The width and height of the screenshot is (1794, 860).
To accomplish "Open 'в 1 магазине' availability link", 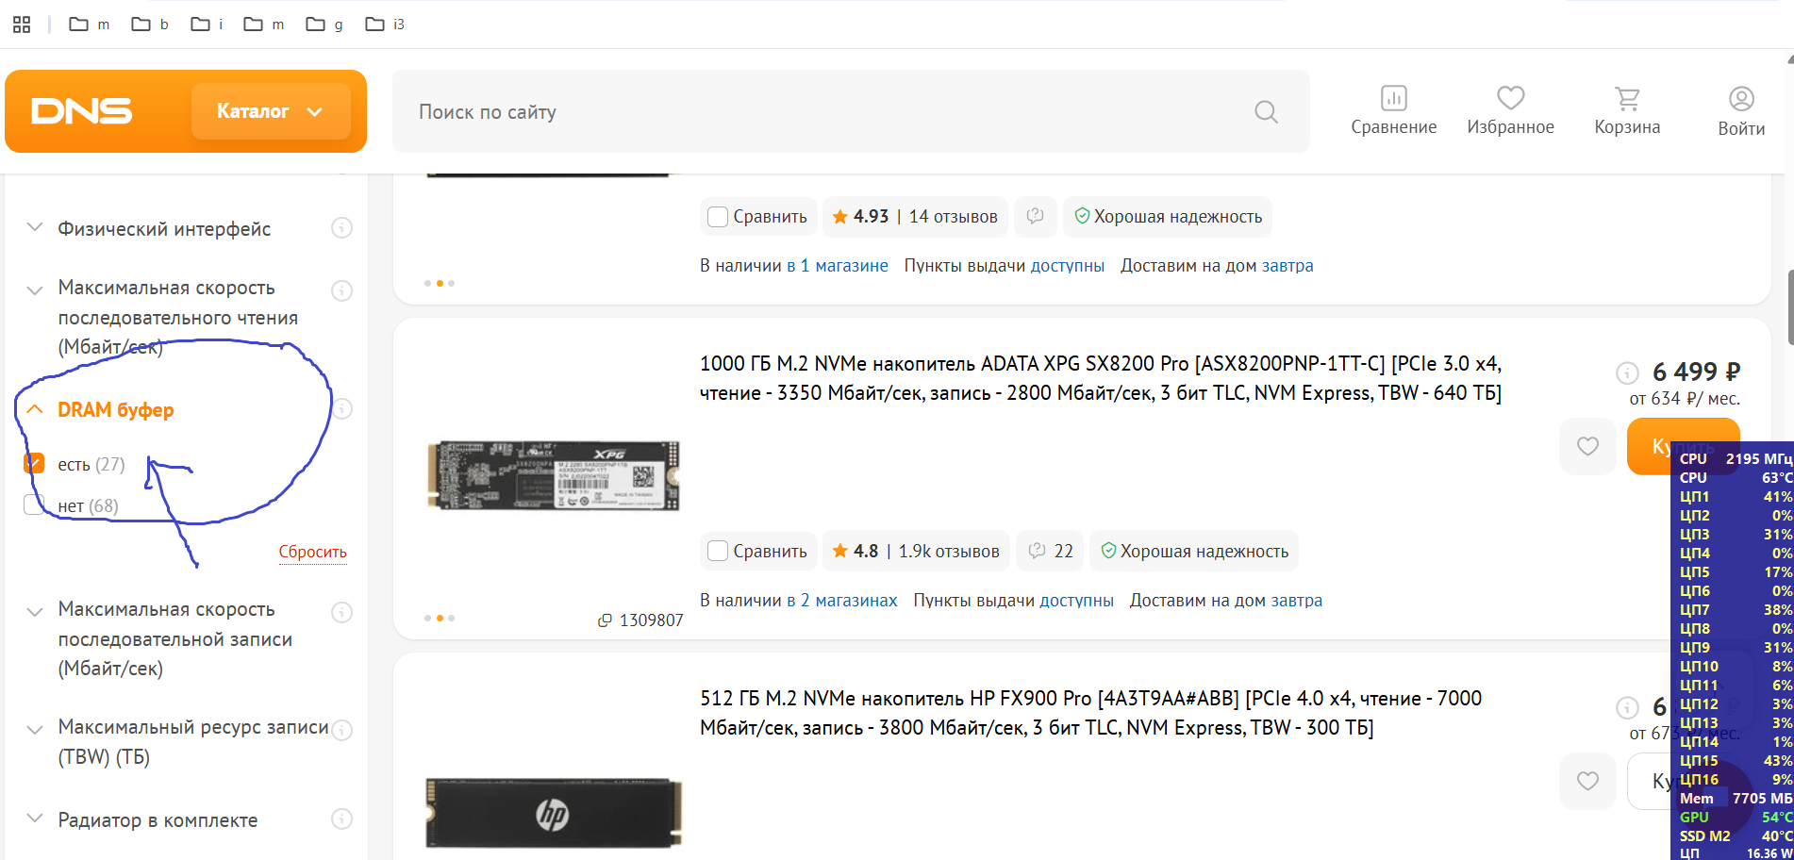I will click(x=838, y=266).
